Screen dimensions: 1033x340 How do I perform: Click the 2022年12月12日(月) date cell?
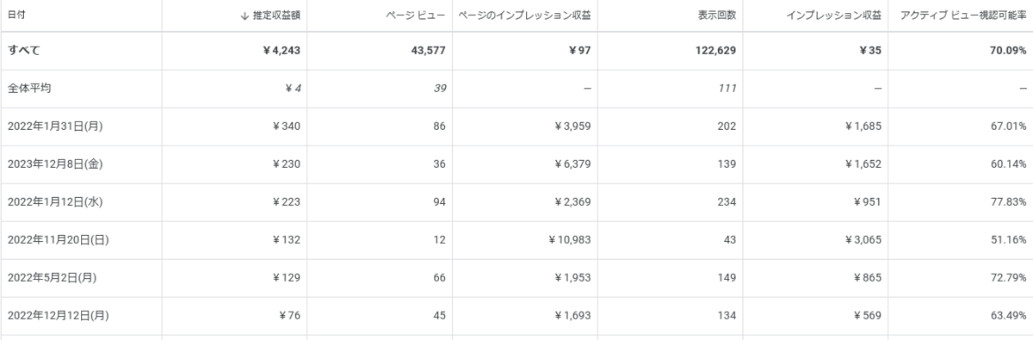pyautogui.click(x=59, y=316)
